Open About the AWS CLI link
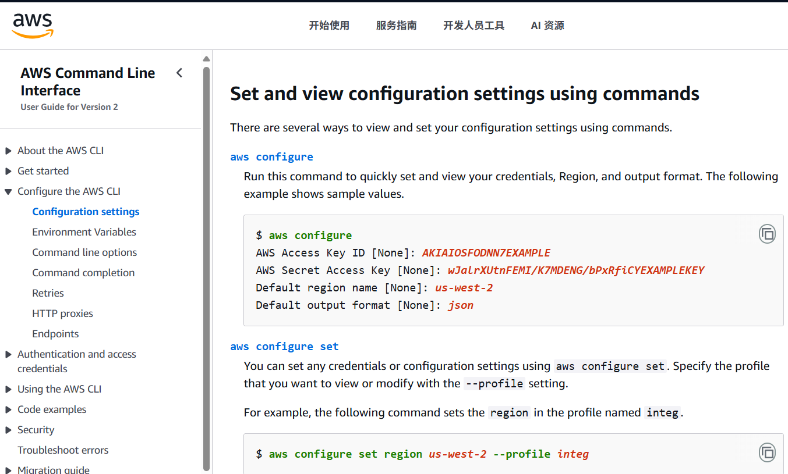 [61, 151]
